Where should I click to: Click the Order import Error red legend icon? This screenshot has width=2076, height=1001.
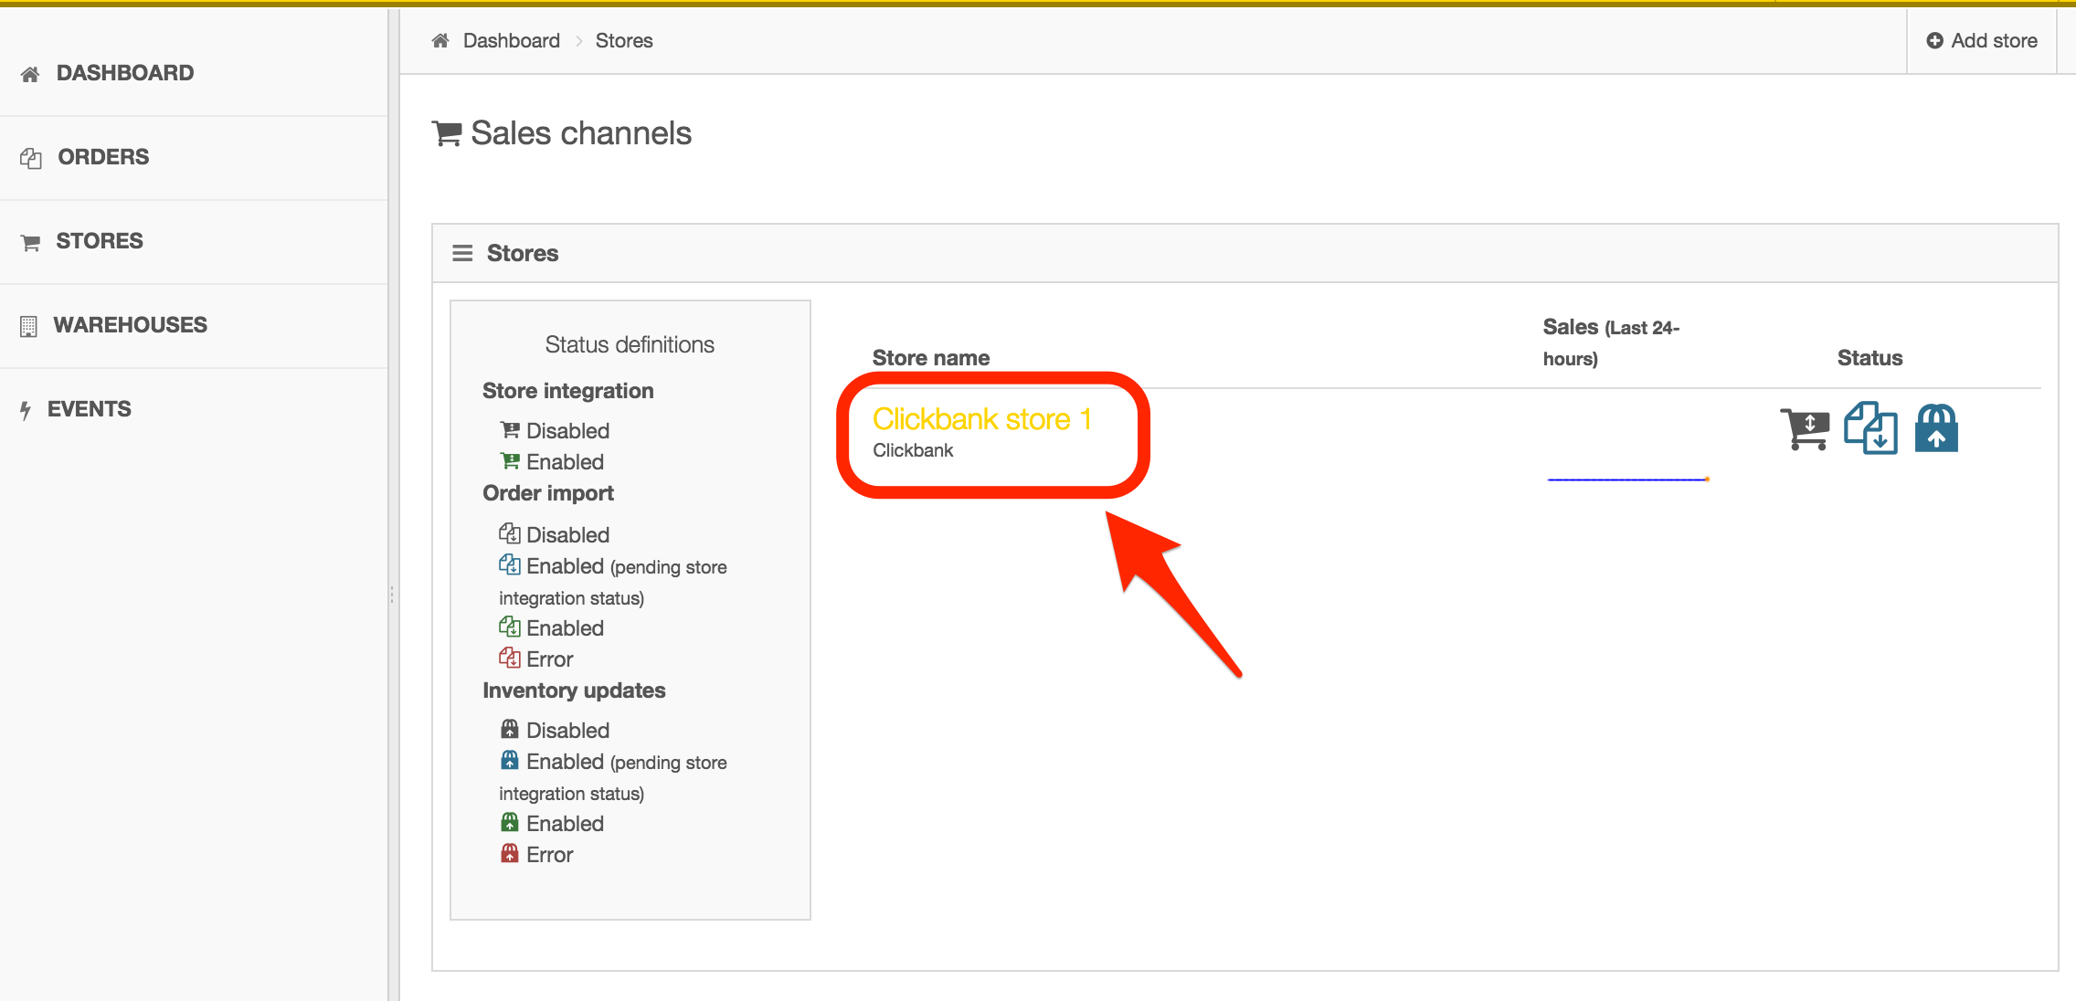point(510,658)
